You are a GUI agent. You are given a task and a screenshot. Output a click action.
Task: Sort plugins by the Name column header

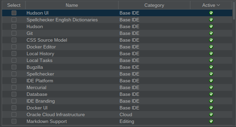[72, 5]
